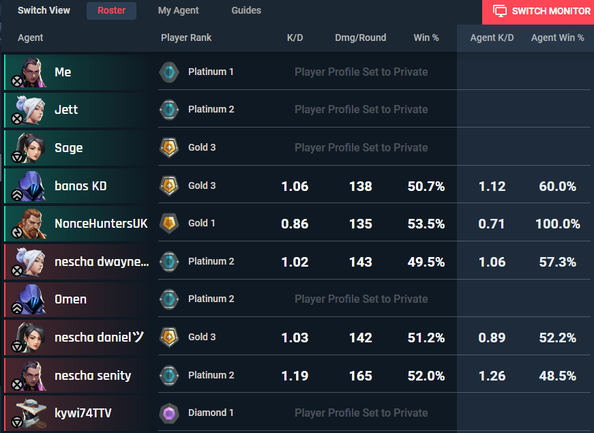The image size is (594, 433).
Task: Click the agent win percentage 57.3%
Action: click(558, 262)
